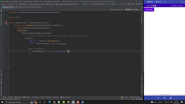Click the onCreate breadcrumb in navigation bar

pos(66,4)
